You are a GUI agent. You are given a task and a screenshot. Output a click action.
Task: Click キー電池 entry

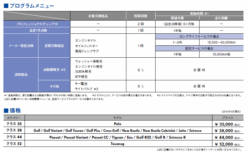pyautogui.click(x=81, y=84)
